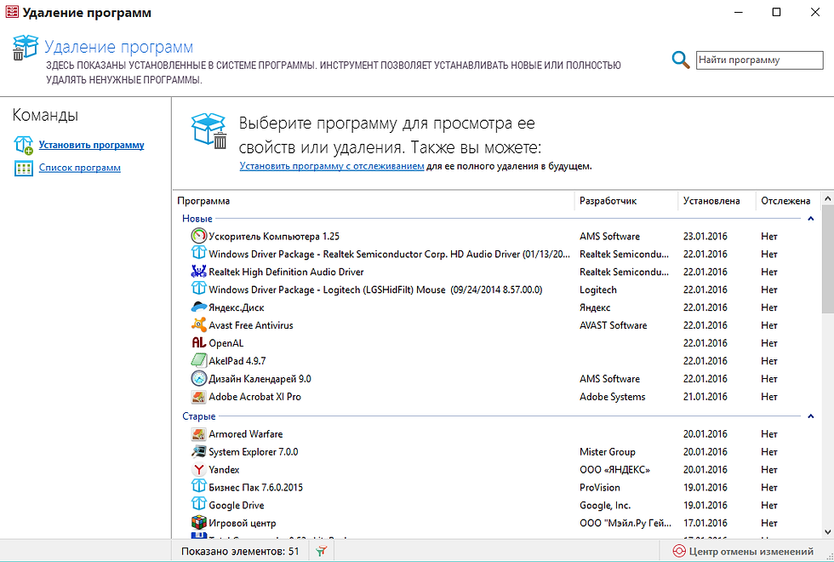The image size is (834, 562).
Task: Collapse the Старые group
Action: (810, 416)
